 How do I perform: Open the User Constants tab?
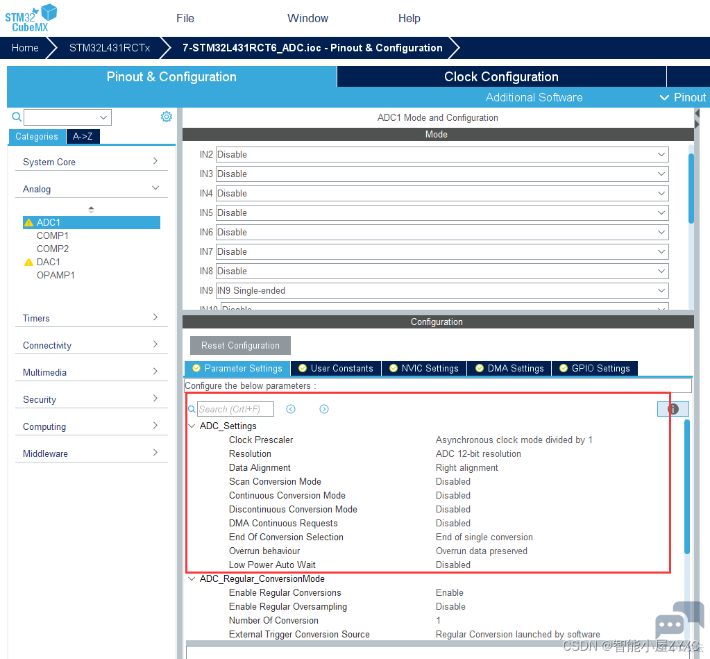click(x=336, y=368)
